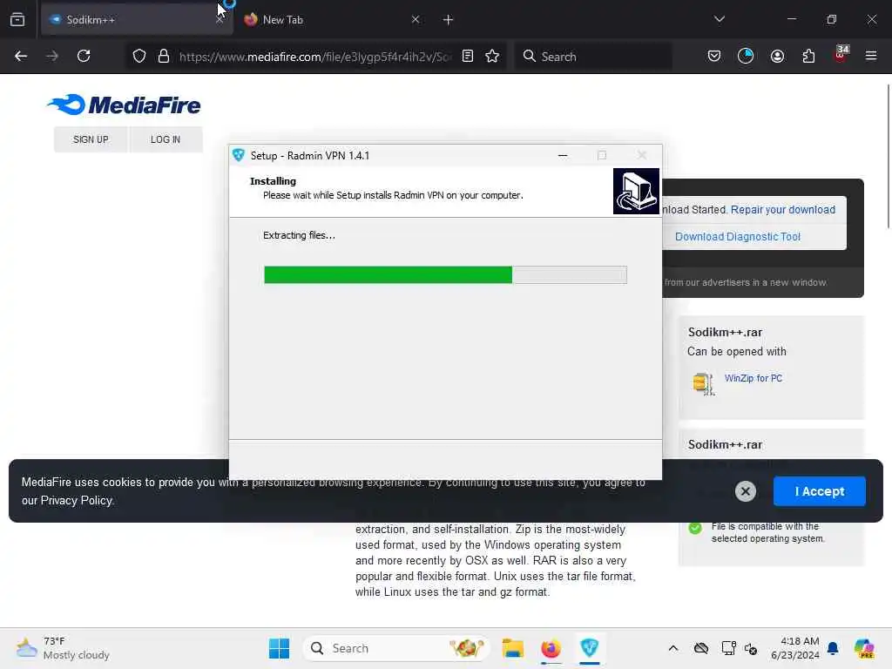Click the taskbar Search box
892x669 pixels.
[396, 648]
